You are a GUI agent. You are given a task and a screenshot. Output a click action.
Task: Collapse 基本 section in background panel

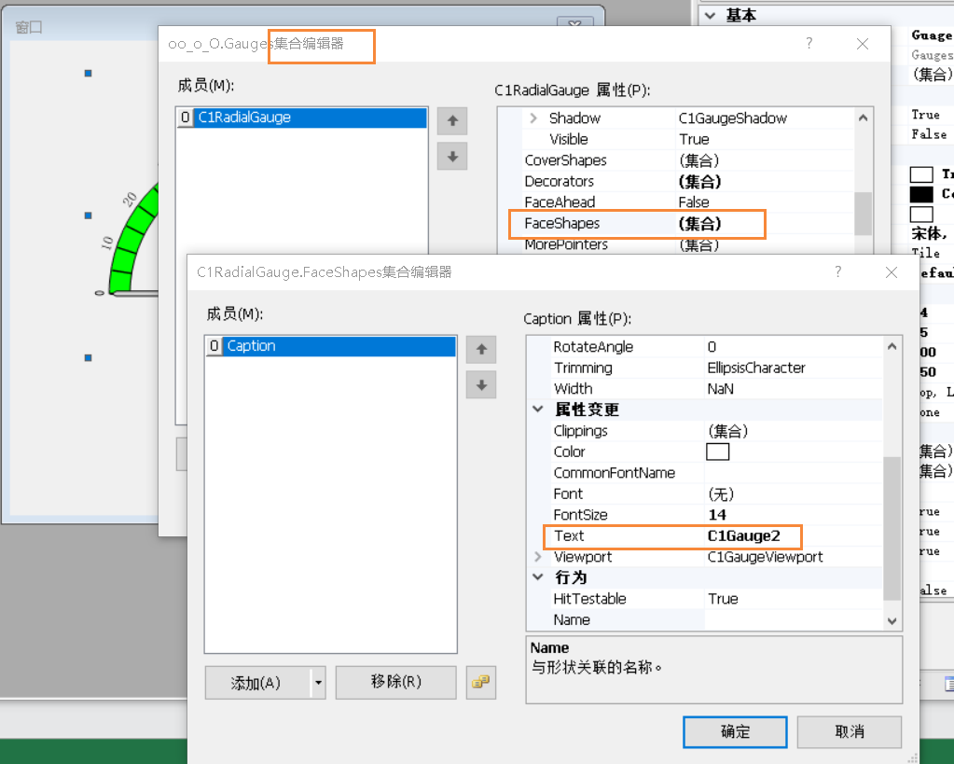coord(711,16)
